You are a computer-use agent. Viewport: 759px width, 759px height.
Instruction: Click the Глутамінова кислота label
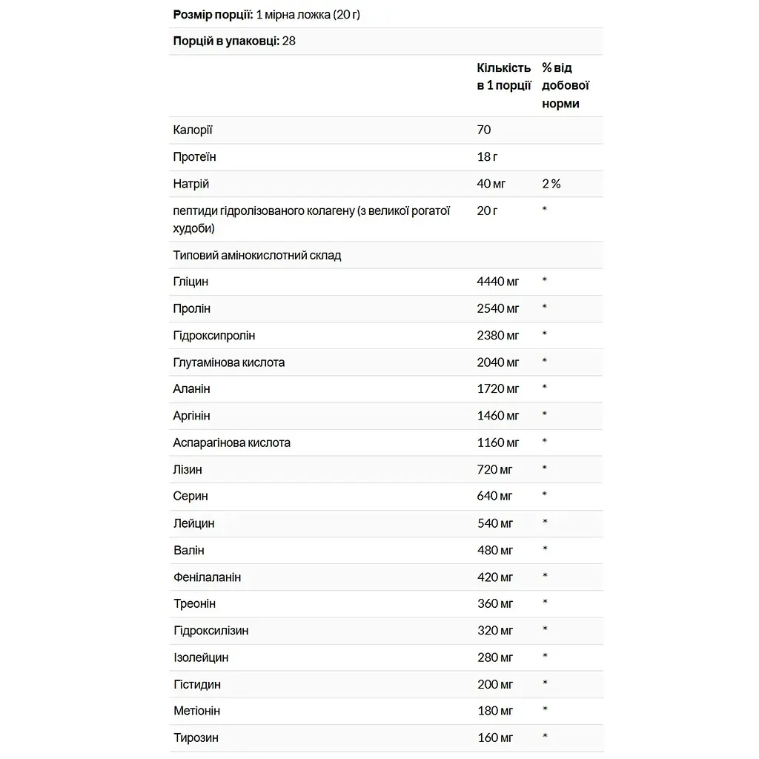click(x=229, y=362)
